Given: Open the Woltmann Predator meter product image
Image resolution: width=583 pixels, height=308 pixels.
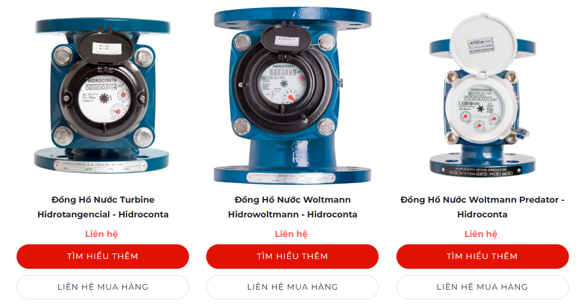Looking at the screenshot, I should pyautogui.click(x=482, y=96).
